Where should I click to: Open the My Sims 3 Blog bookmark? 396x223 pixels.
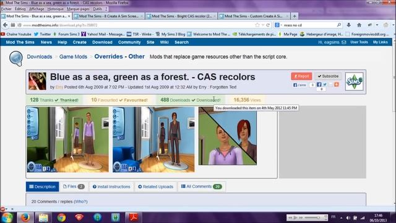click(x=171, y=34)
